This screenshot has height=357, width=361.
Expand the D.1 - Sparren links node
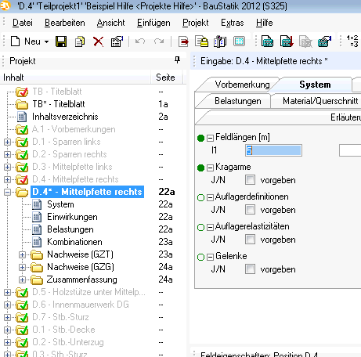click(x=7, y=142)
